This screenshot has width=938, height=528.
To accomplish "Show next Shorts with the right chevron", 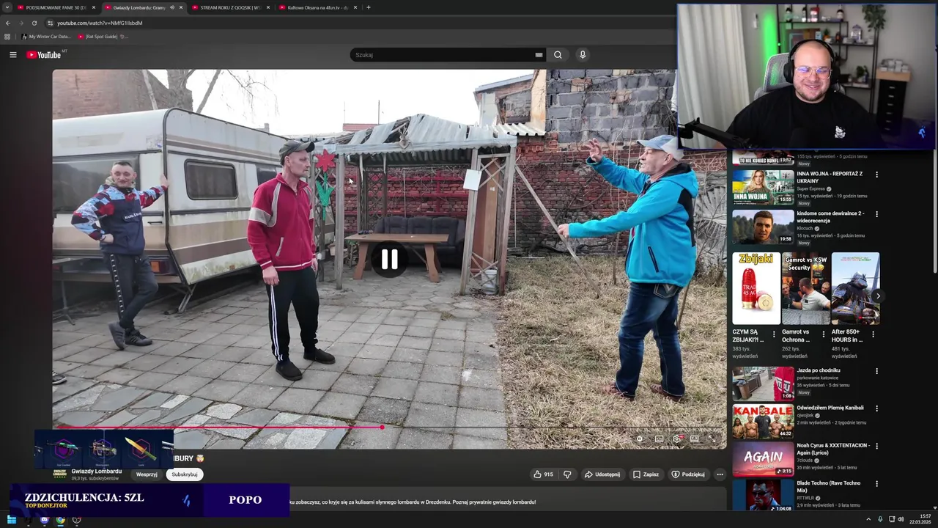I will [x=878, y=296].
